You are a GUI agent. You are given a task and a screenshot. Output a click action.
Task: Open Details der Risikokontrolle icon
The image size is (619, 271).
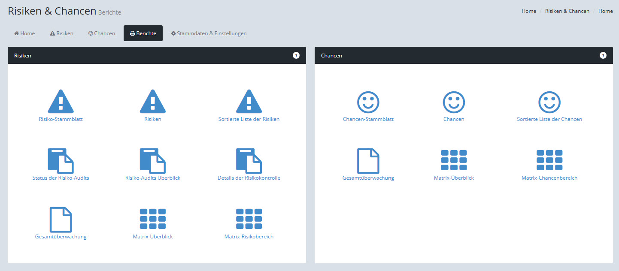[249, 160]
